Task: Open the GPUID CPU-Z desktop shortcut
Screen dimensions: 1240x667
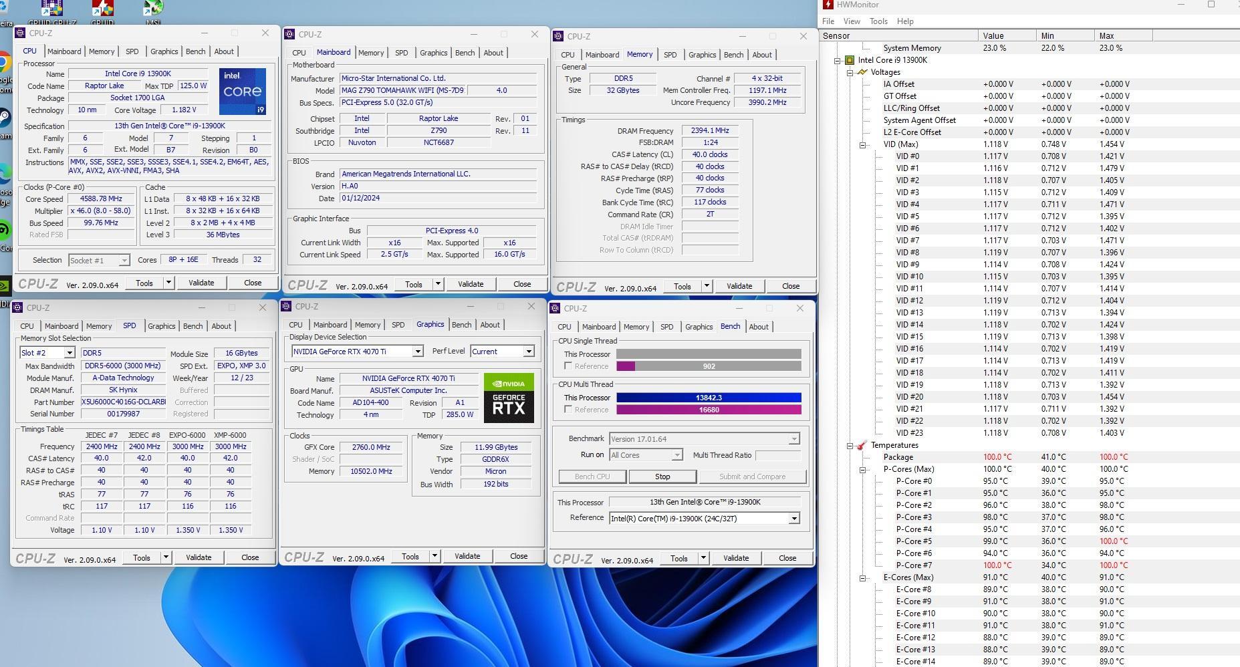Action: (51, 12)
